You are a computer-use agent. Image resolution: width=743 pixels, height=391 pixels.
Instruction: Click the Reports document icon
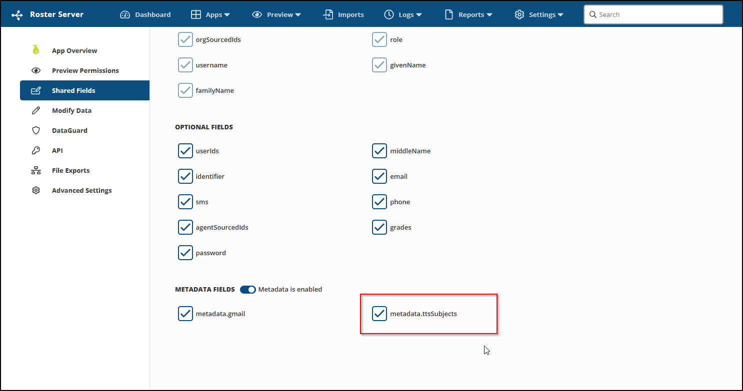coord(449,14)
